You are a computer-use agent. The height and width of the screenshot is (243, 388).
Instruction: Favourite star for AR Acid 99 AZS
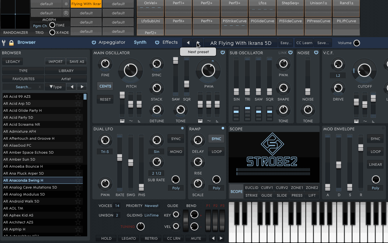(78, 96)
